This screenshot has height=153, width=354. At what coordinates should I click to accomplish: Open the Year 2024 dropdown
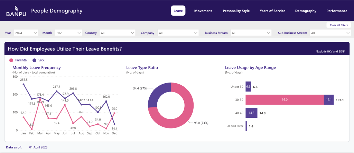click(x=26, y=33)
